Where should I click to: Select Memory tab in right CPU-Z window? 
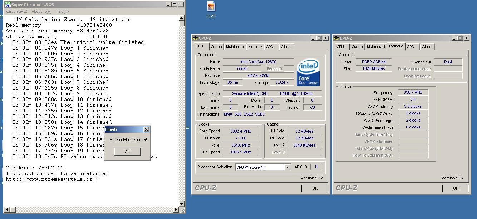[x=396, y=46]
